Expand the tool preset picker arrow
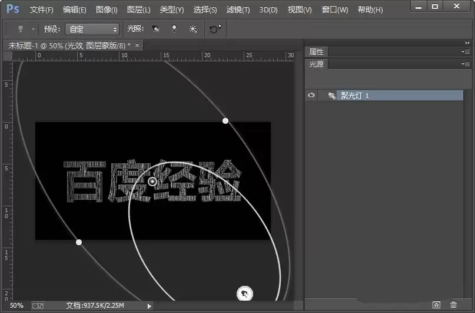 tap(33, 29)
